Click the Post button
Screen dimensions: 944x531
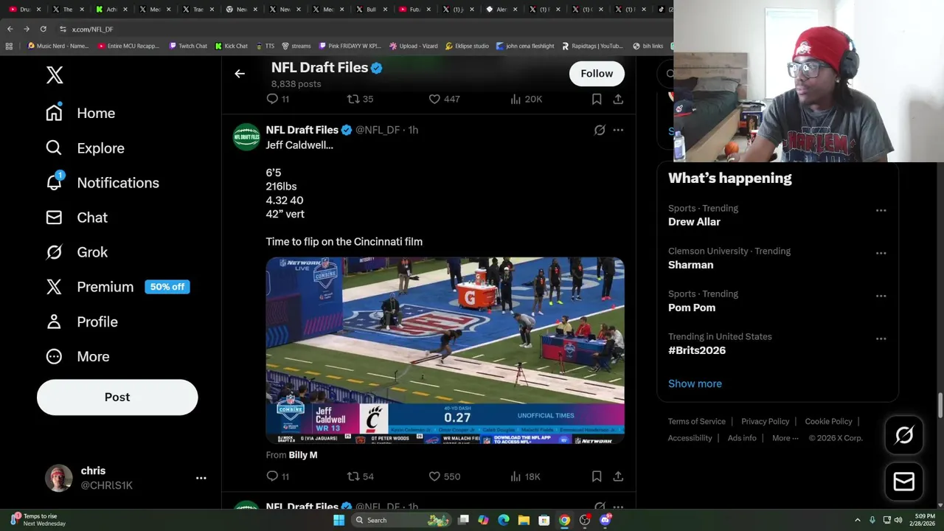(117, 397)
